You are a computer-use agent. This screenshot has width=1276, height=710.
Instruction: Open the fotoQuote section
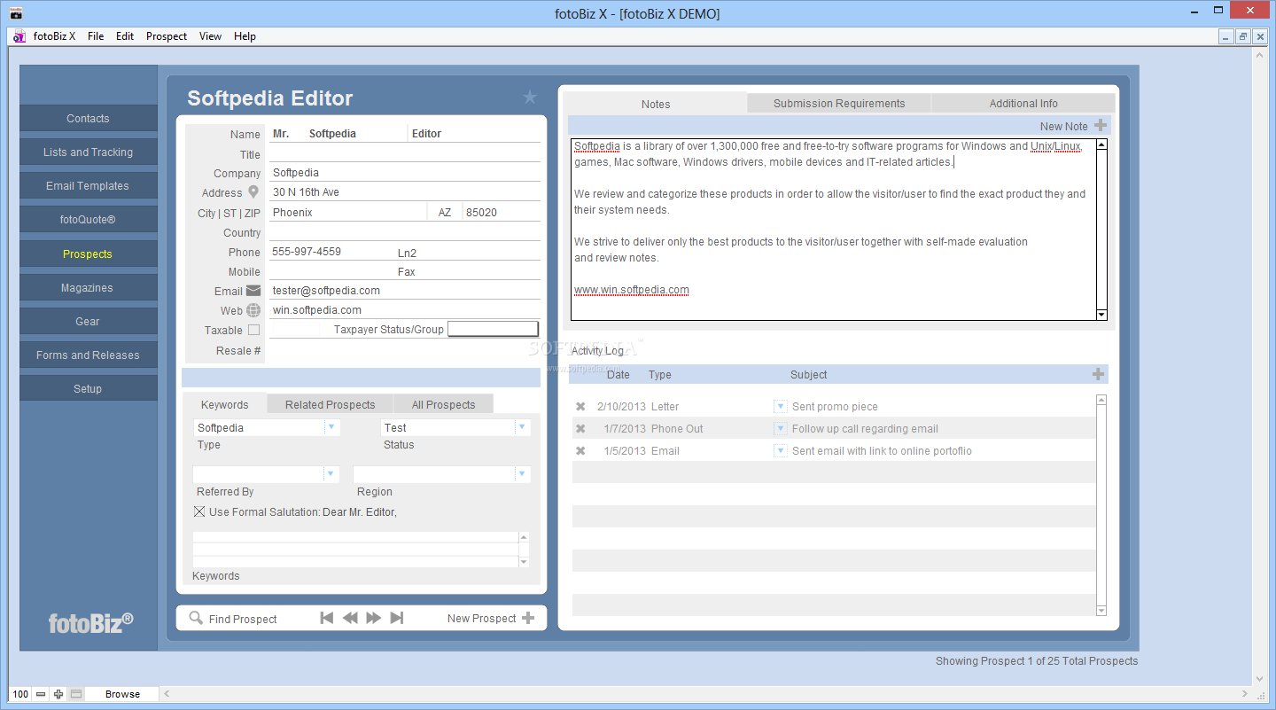coord(88,220)
